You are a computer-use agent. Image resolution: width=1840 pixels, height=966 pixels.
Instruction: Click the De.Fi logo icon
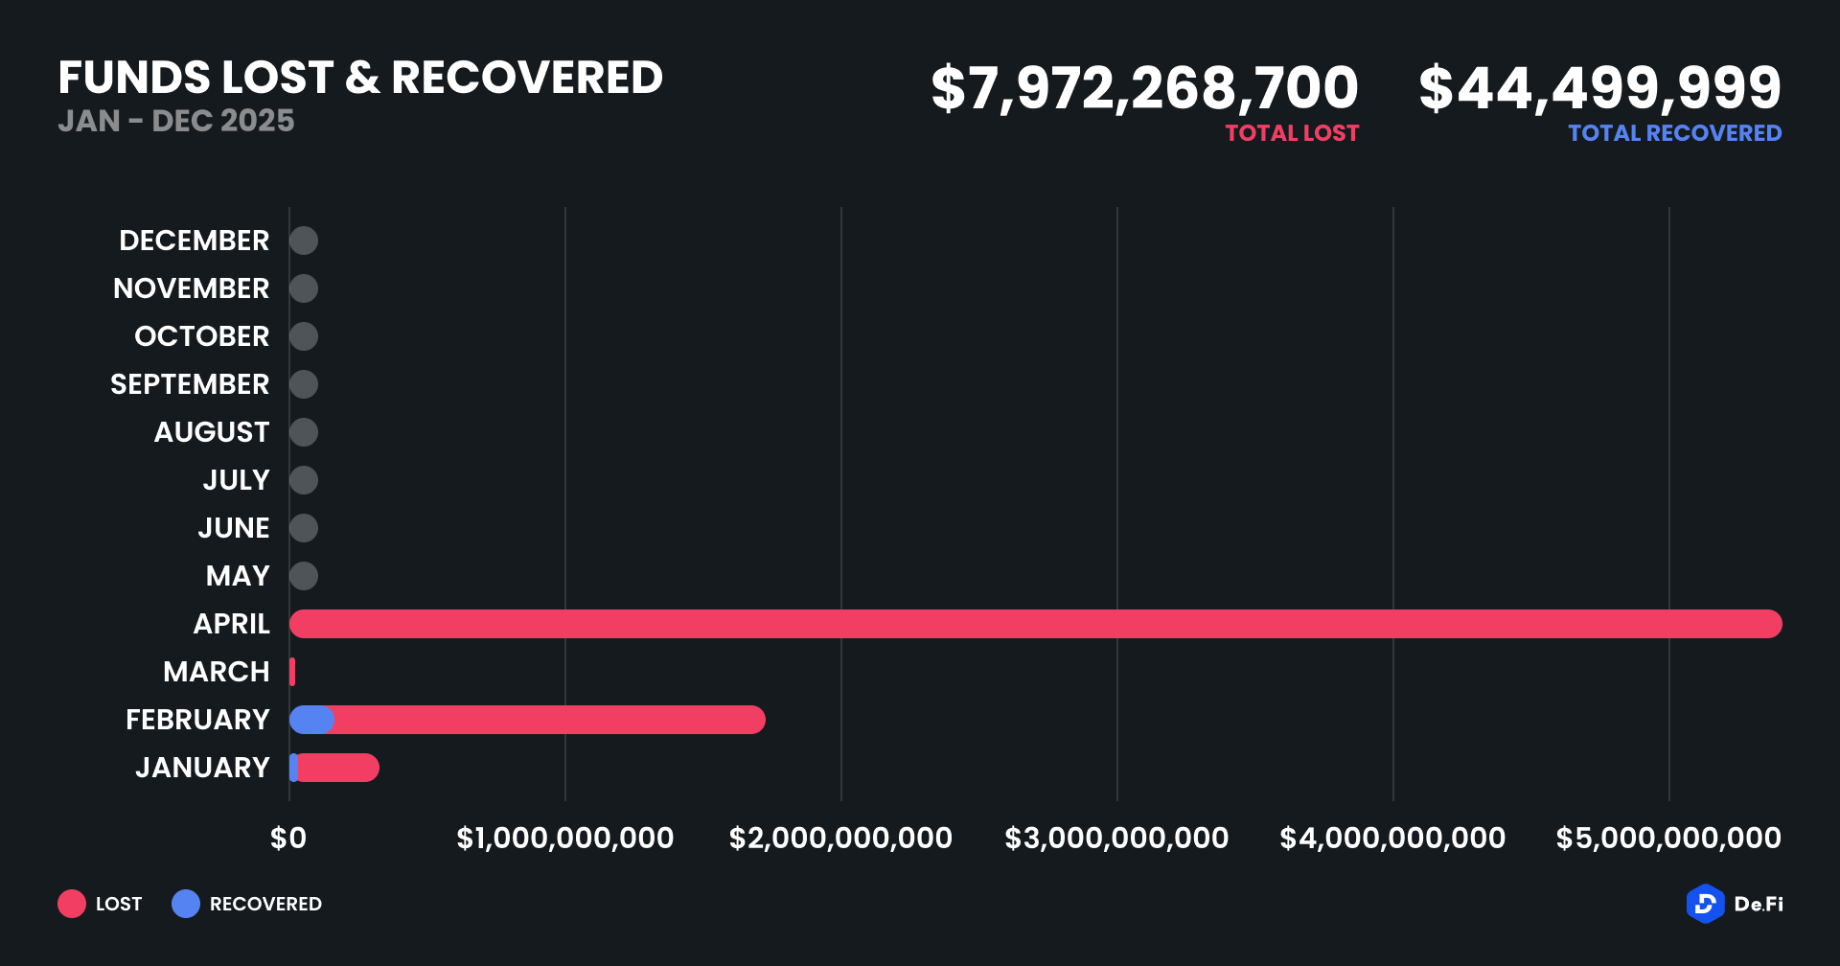[1705, 904]
